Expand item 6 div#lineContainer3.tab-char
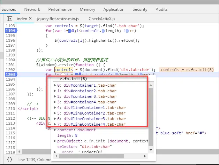This screenshot has height=165, width=219. 55,119
